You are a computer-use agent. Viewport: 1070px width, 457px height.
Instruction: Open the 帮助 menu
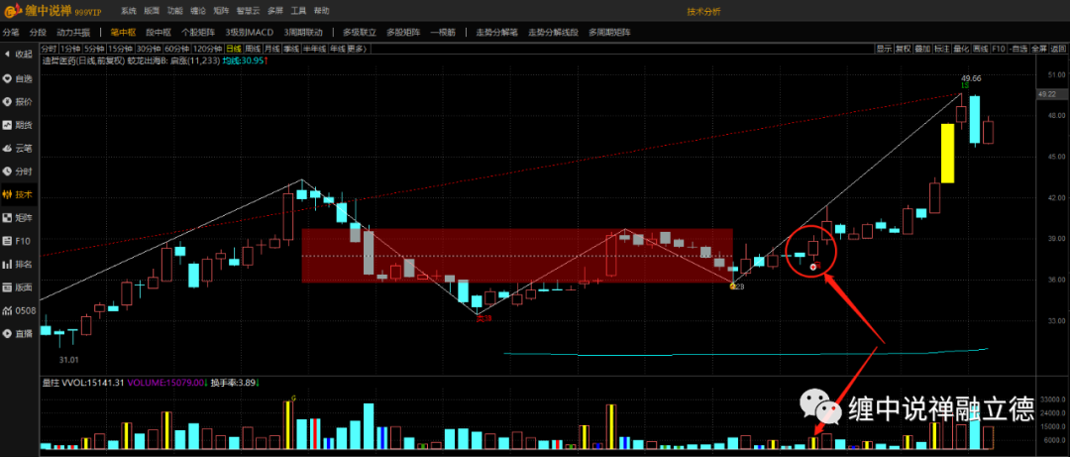pos(321,12)
